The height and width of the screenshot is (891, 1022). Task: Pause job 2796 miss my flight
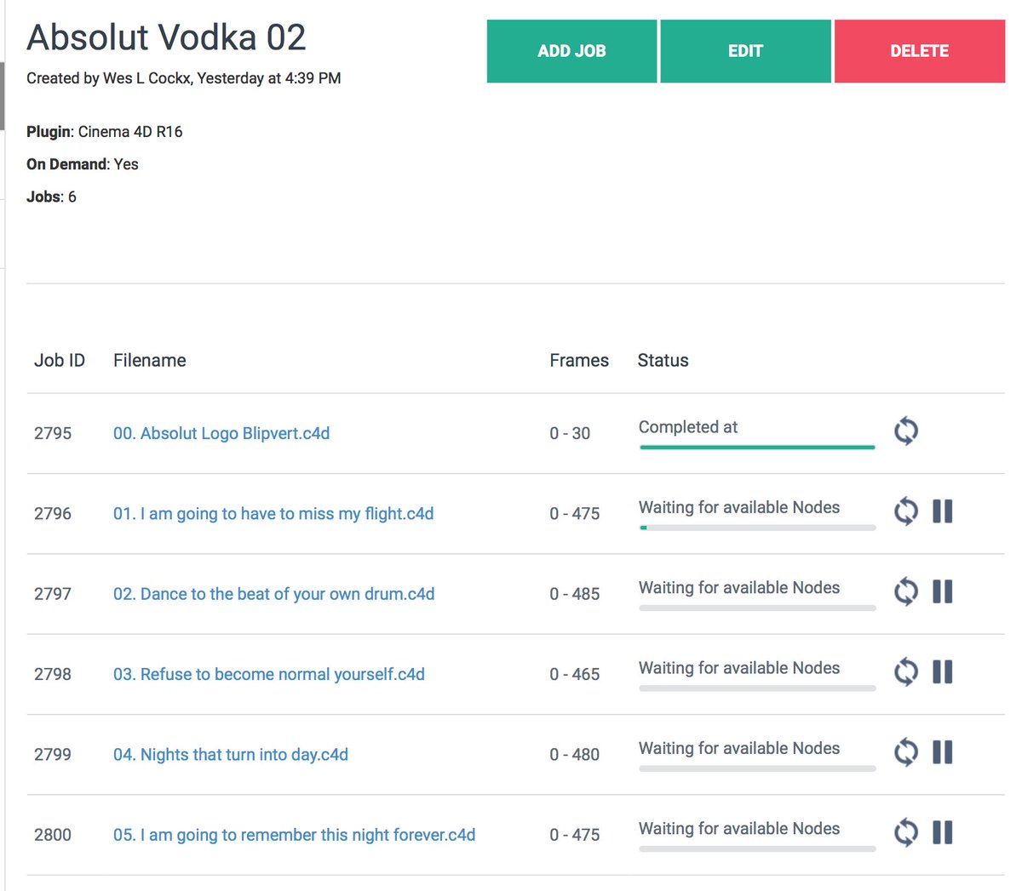coord(943,511)
